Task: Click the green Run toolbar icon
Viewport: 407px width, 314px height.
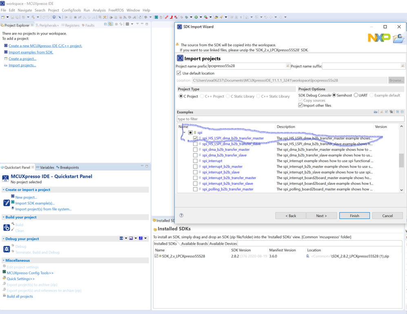Action: tap(196, 17)
